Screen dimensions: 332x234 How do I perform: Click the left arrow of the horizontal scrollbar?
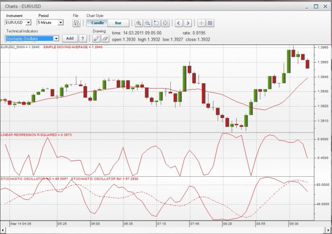(x=3, y=230)
